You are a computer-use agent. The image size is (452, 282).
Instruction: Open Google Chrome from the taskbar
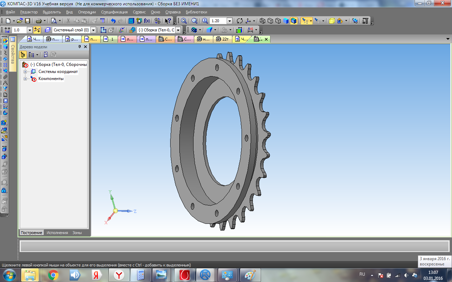pyautogui.click(x=53, y=275)
